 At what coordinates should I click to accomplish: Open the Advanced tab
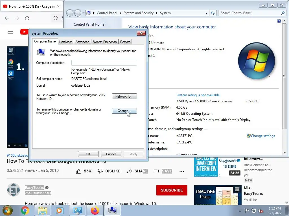pos(82,42)
